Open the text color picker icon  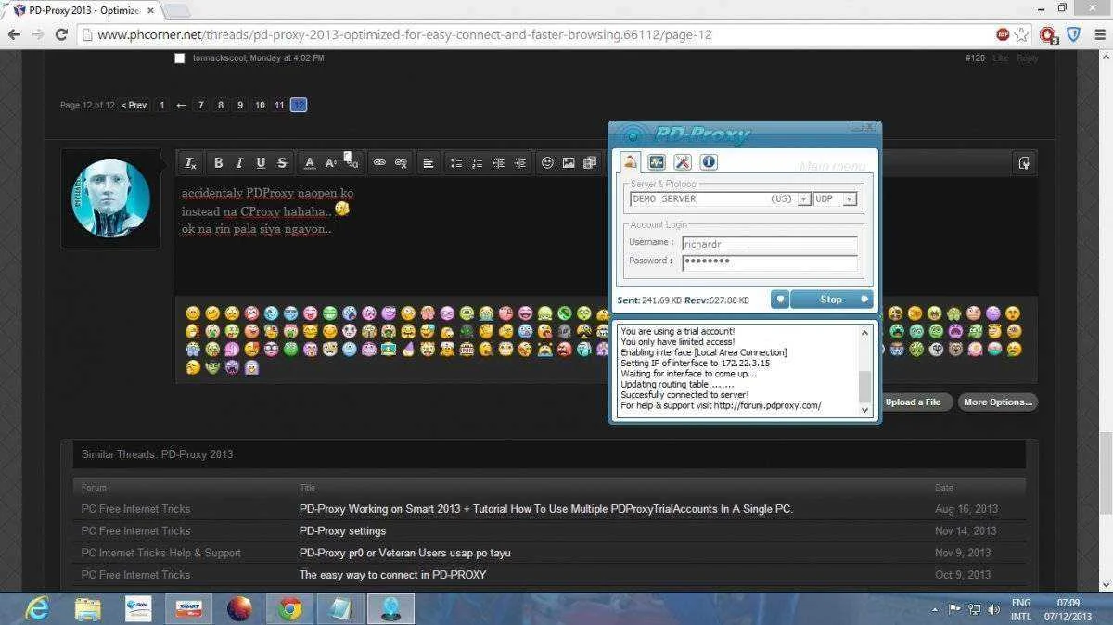tap(310, 162)
